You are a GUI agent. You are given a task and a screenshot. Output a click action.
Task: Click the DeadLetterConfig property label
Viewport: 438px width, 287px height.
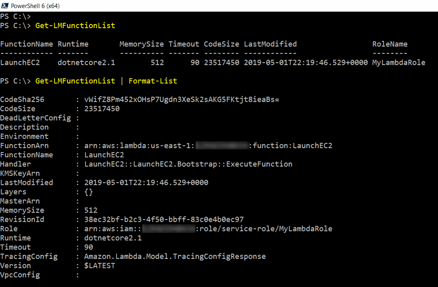pyautogui.click(x=35, y=118)
